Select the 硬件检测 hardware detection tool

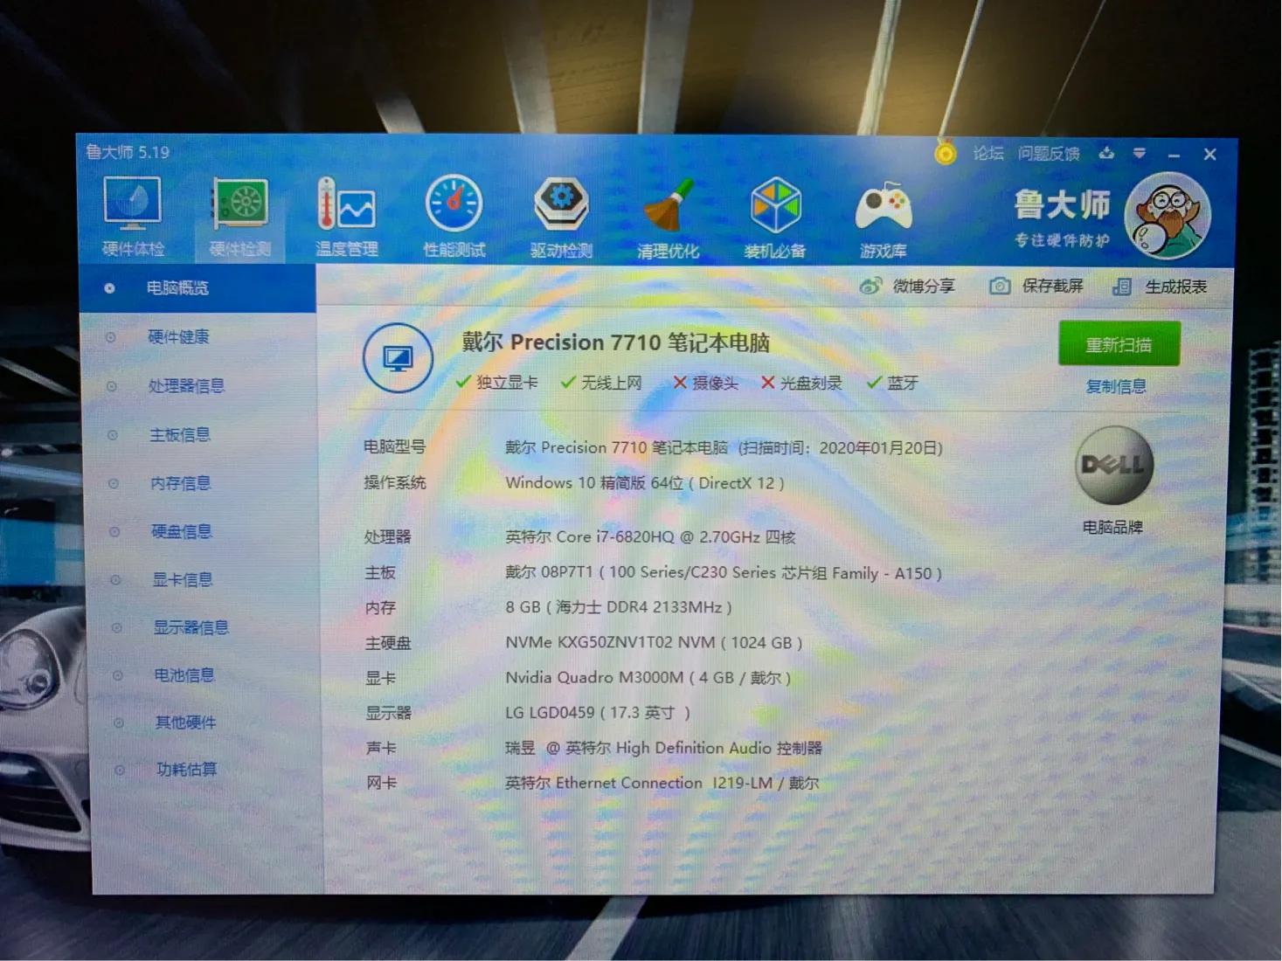pos(239,218)
